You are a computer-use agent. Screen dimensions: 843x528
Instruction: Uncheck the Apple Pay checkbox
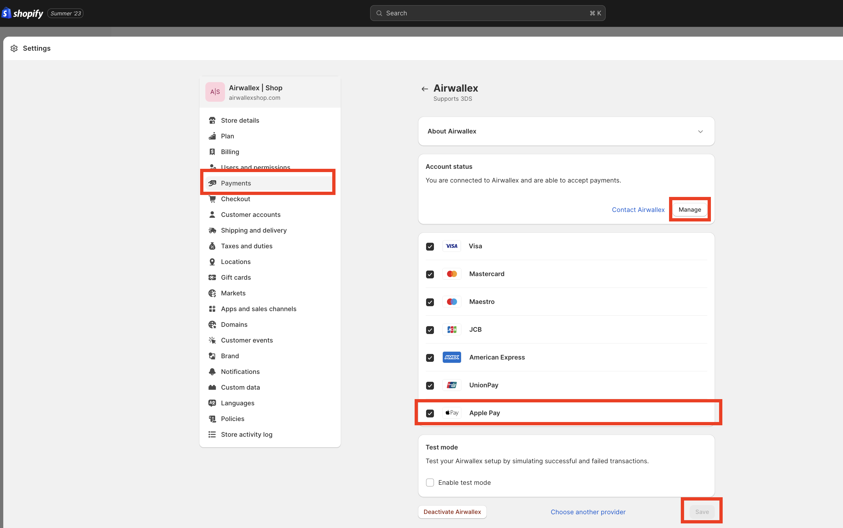[x=430, y=414]
